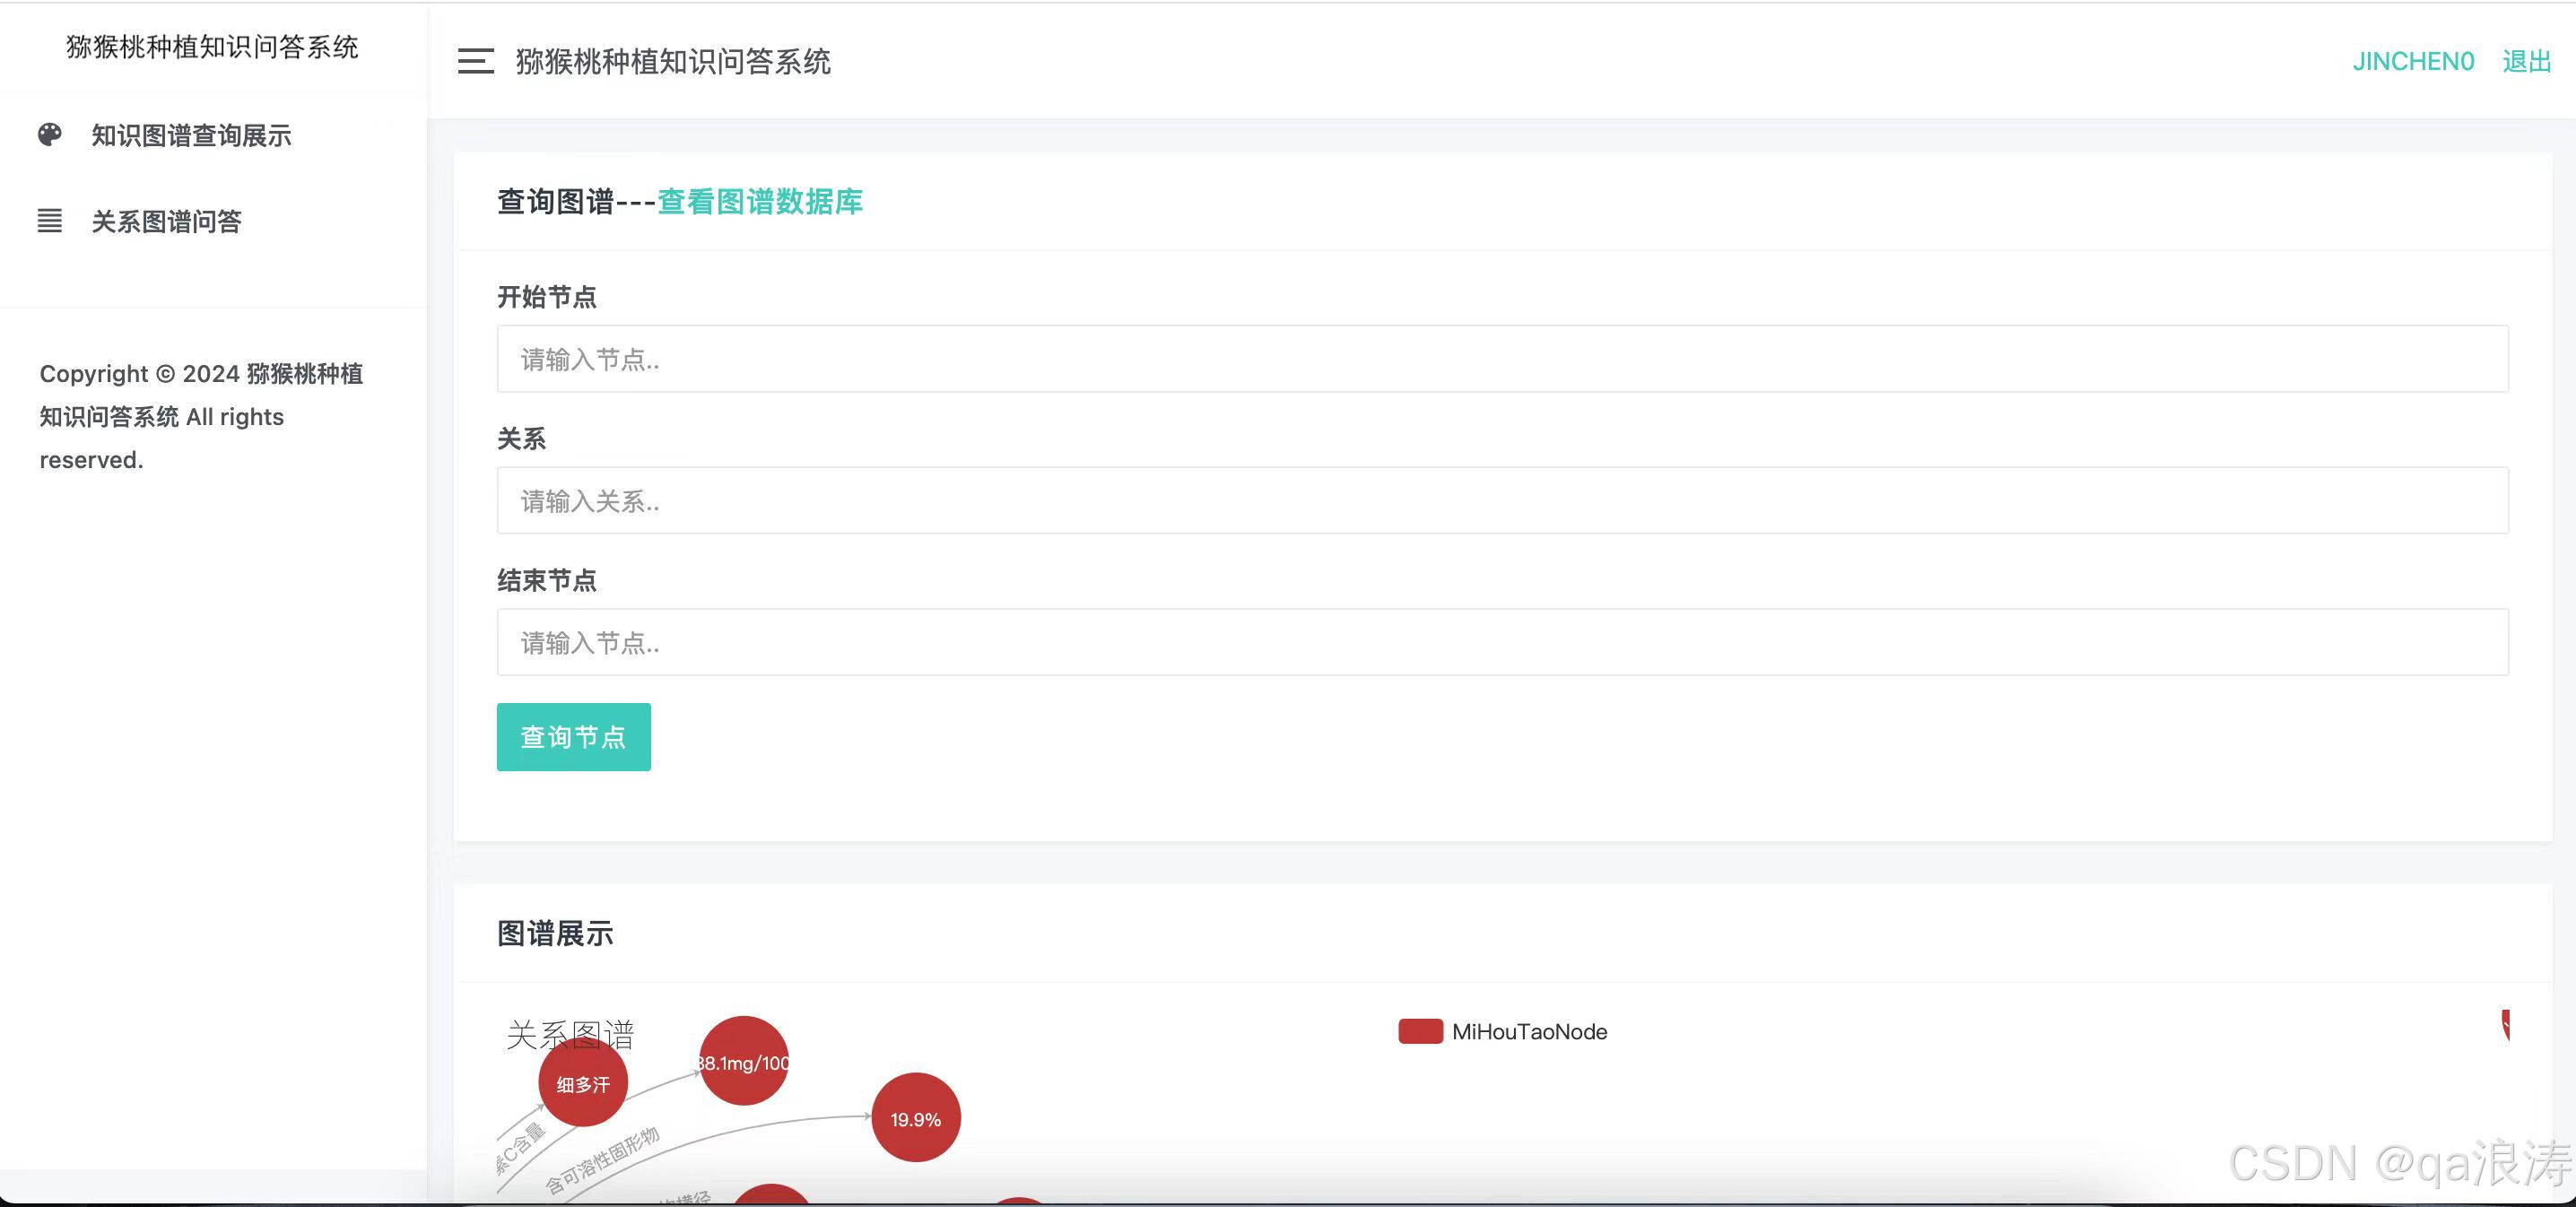Click the 含可溶性固形物 edge label
Image resolution: width=2576 pixels, height=1207 pixels.
point(602,1160)
